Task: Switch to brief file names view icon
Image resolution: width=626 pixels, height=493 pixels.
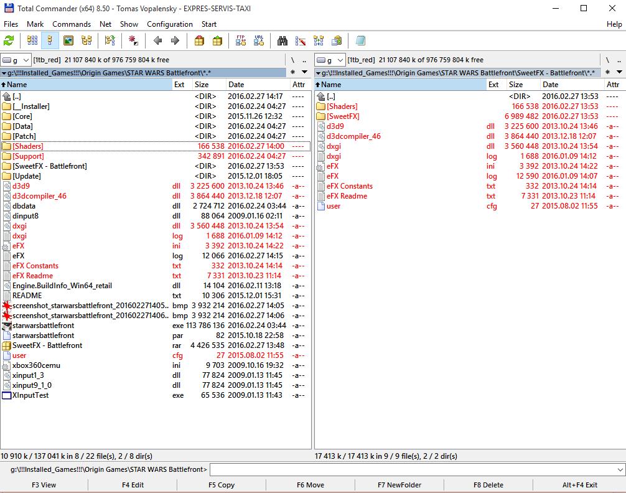Action: [x=32, y=40]
